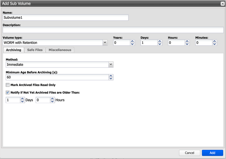The image size is (226, 159).
Task: Increase the Hours retention value
Action: 187,41
